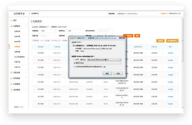The width and height of the screenshot is (192, 125).
Task: Click invoice number 23436058 cell
Action: (x=89, y=89)
